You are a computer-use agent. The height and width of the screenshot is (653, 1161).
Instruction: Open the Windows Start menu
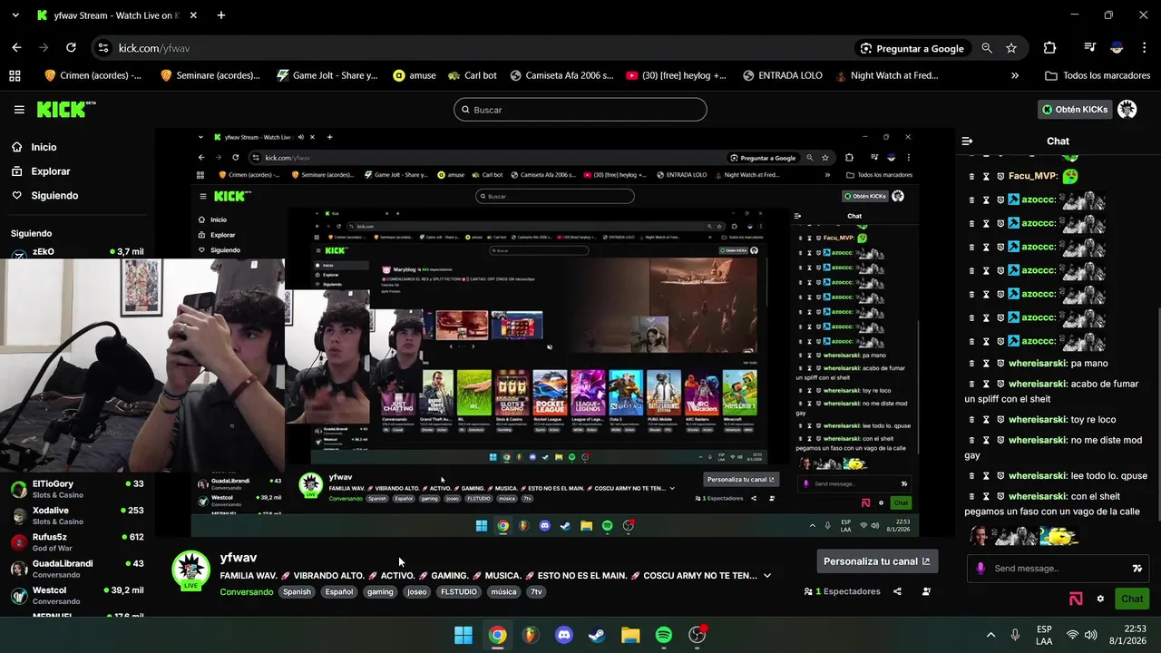pyautogui.click(x=463, y=635)
